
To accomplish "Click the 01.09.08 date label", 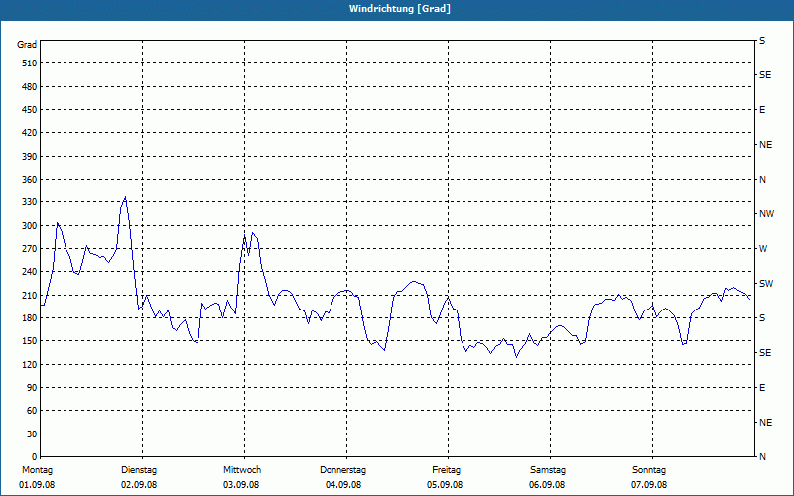I will click(x=37, y=485).
